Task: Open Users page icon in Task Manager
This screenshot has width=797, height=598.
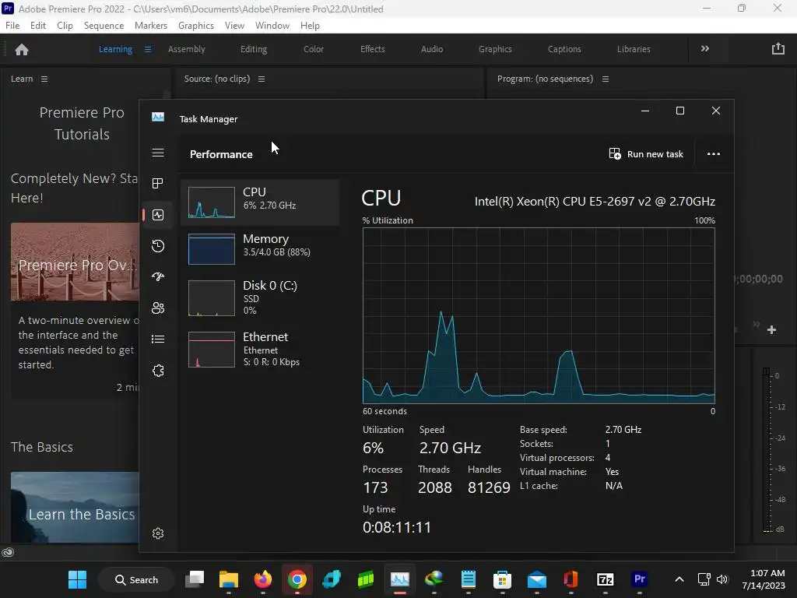Action: pos(158,308)
